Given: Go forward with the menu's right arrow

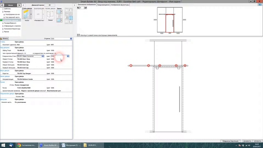Looking at the screenshot, I should pos(19,5).
